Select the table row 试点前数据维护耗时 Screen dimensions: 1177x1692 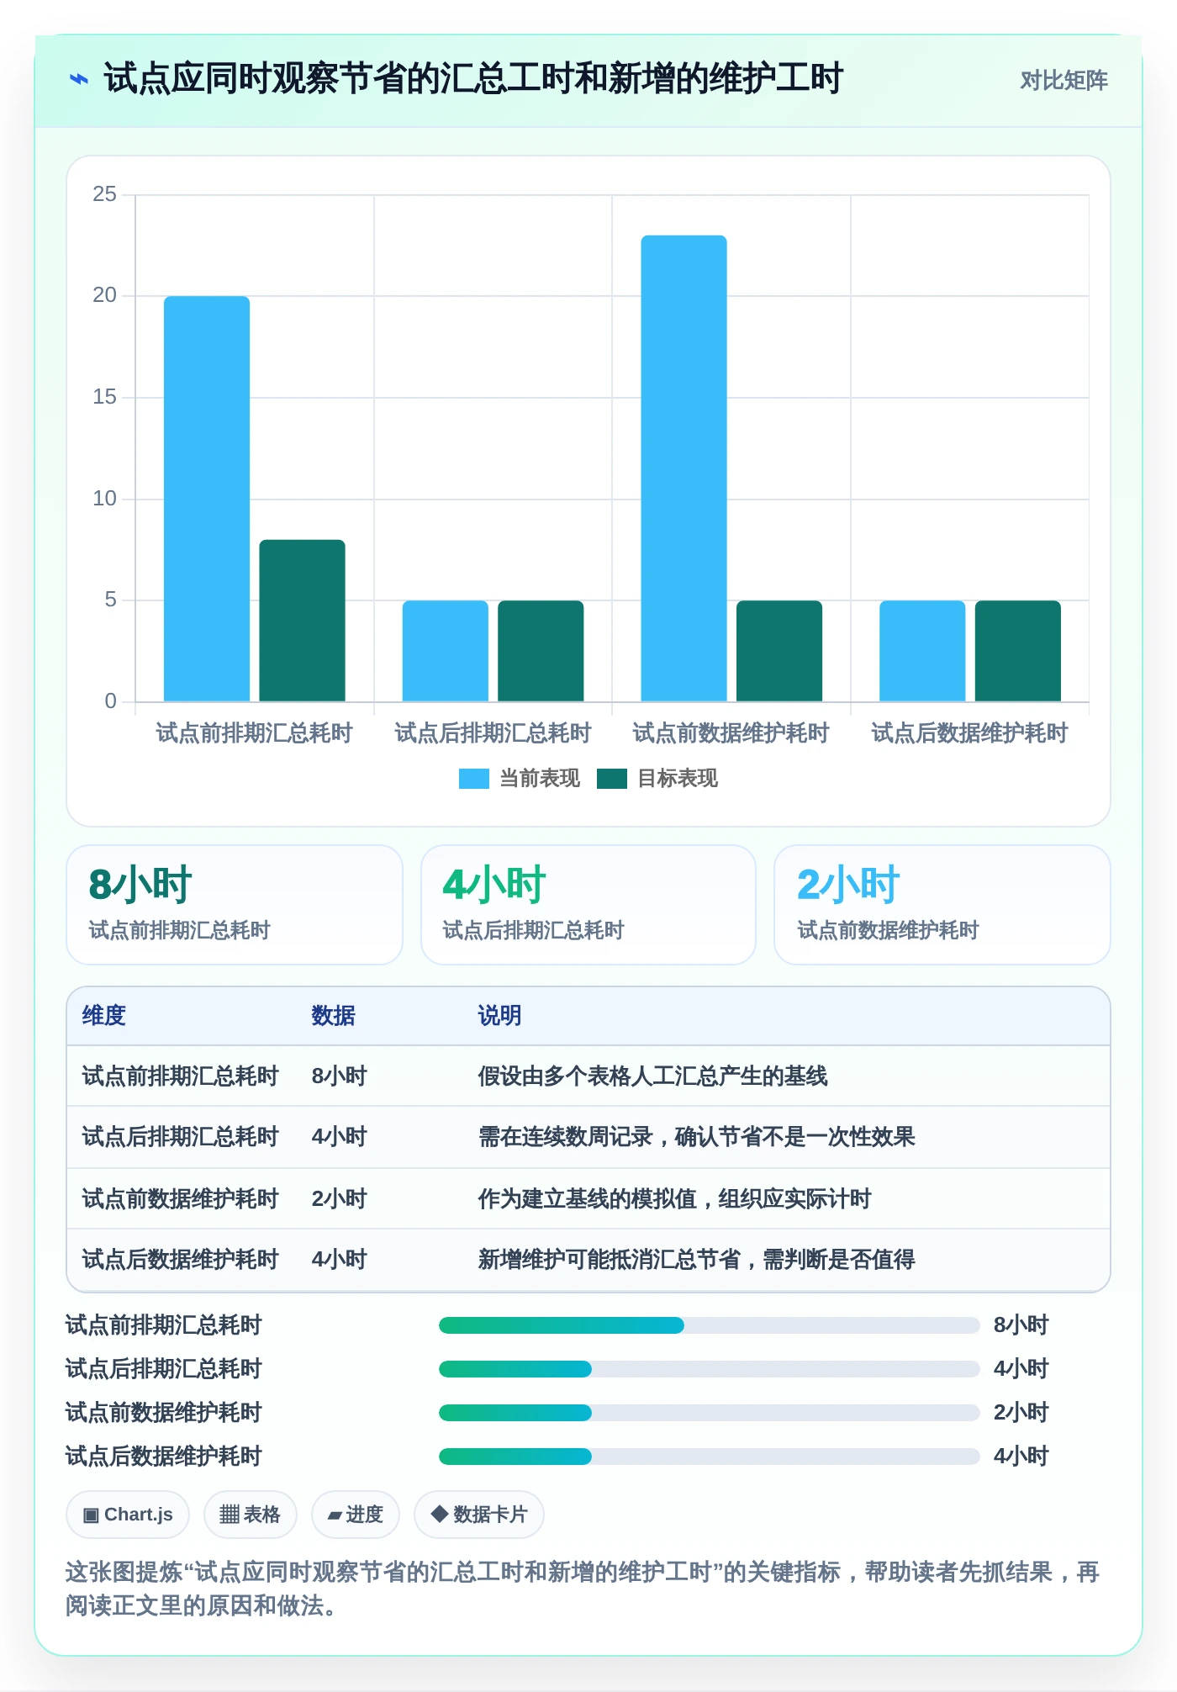pos(588,1199)
